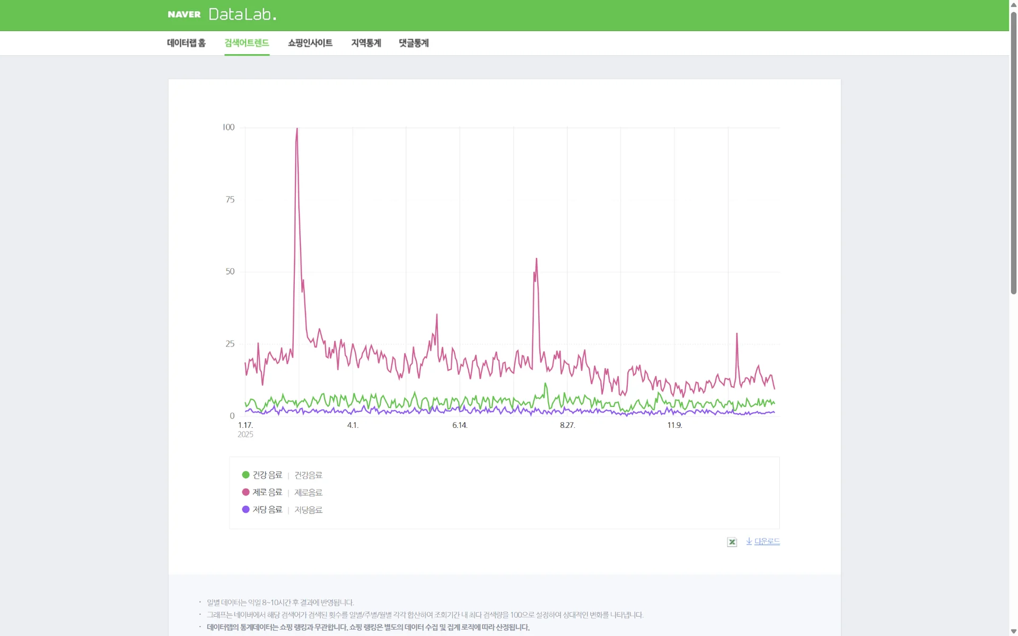Click the 다운로드 download link

point(766,541)
